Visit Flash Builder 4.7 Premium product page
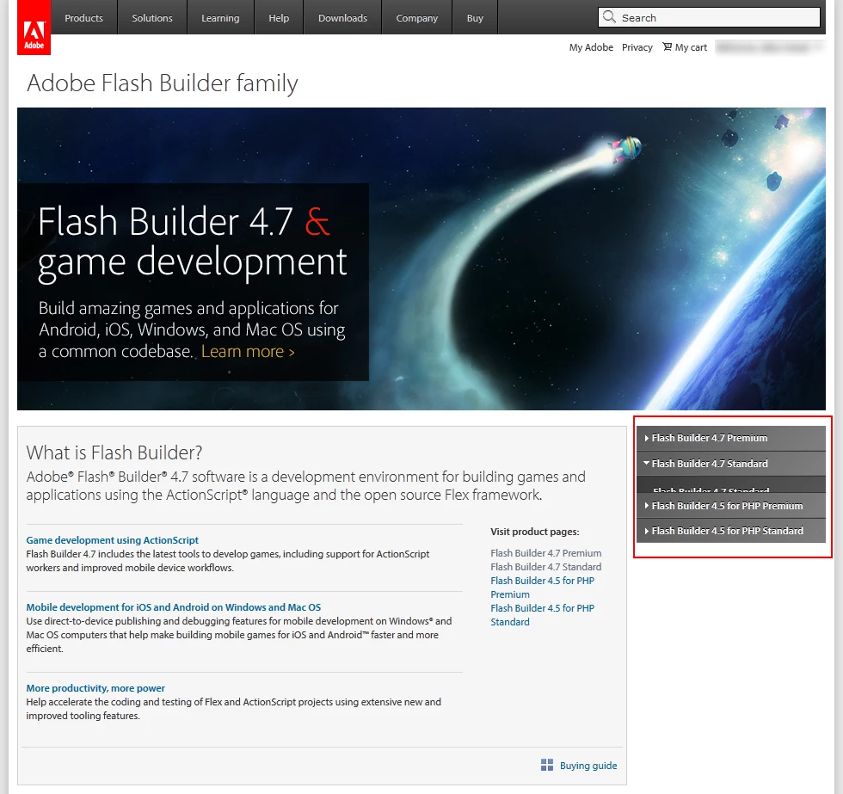Image resolution: width=843 pixels, height=794 pixels. [x=545, y=552]
